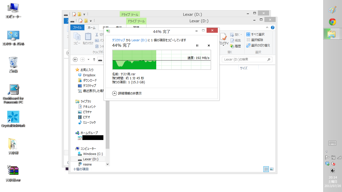The image size is (342, 192).
Task: Collapse the 詳細情報の非表示 details chevron
Action: click(x=114, y=93)
